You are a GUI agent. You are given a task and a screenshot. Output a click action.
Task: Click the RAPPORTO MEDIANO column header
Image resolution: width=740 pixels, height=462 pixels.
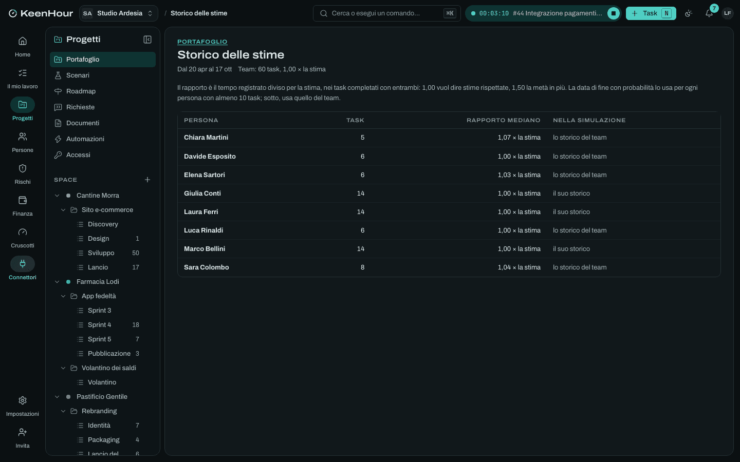503,120
